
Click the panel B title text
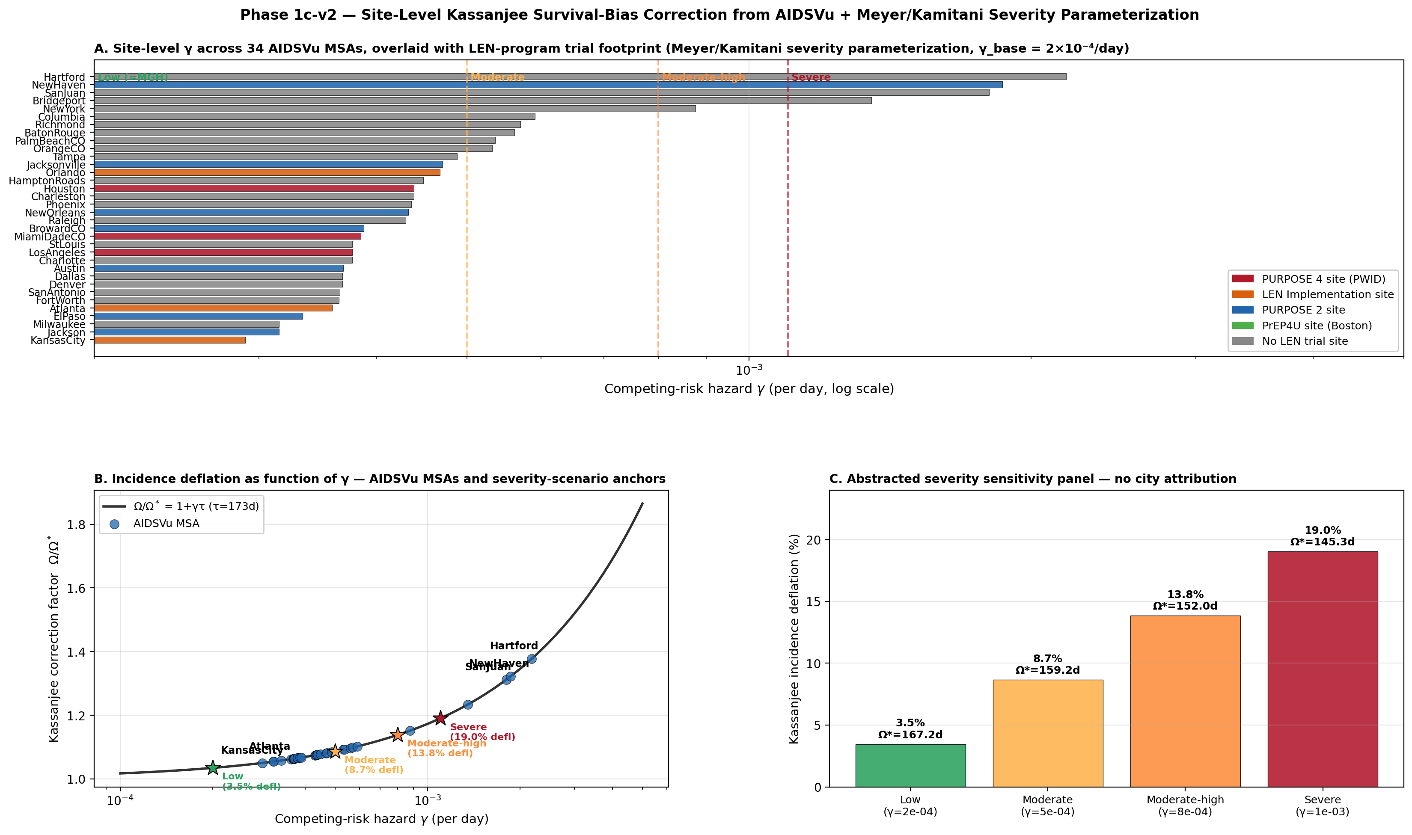click(380, 479)
